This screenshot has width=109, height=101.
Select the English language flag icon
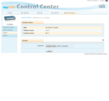point(107,1)
